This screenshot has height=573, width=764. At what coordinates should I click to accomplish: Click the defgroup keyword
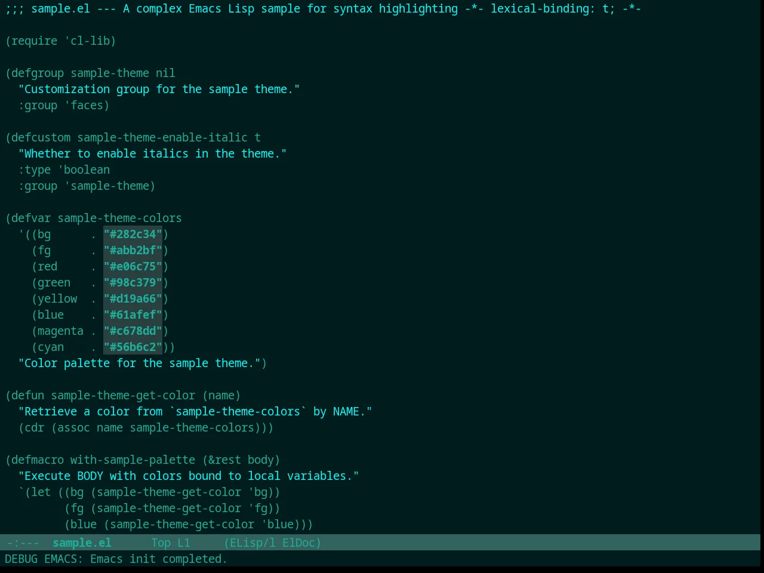pos(38,73)
